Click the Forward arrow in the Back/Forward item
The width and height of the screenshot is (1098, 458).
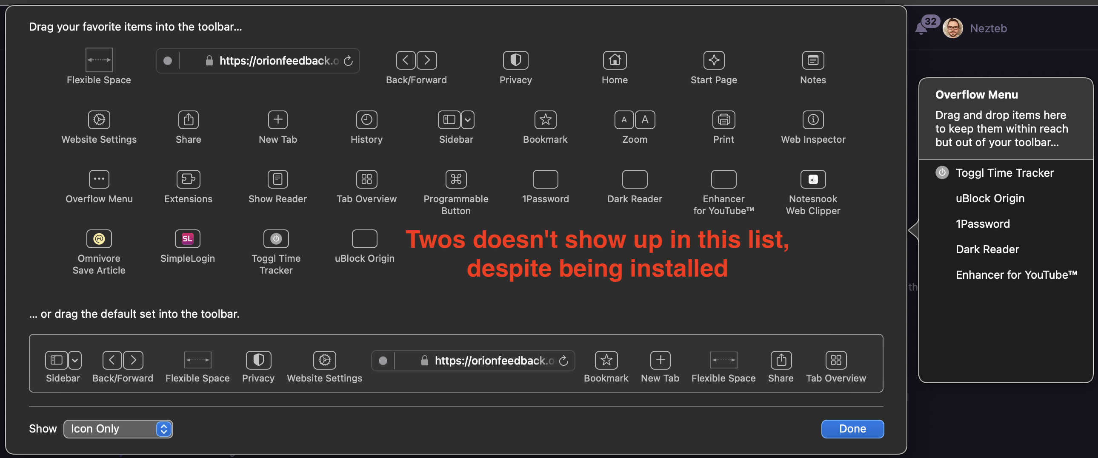click(x=427, y=60)
